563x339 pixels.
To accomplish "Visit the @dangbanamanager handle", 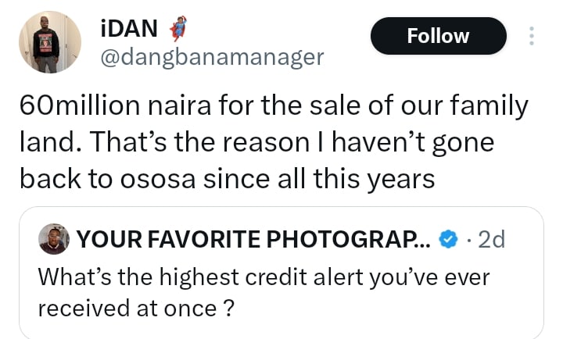I will [x=212, y=57].
